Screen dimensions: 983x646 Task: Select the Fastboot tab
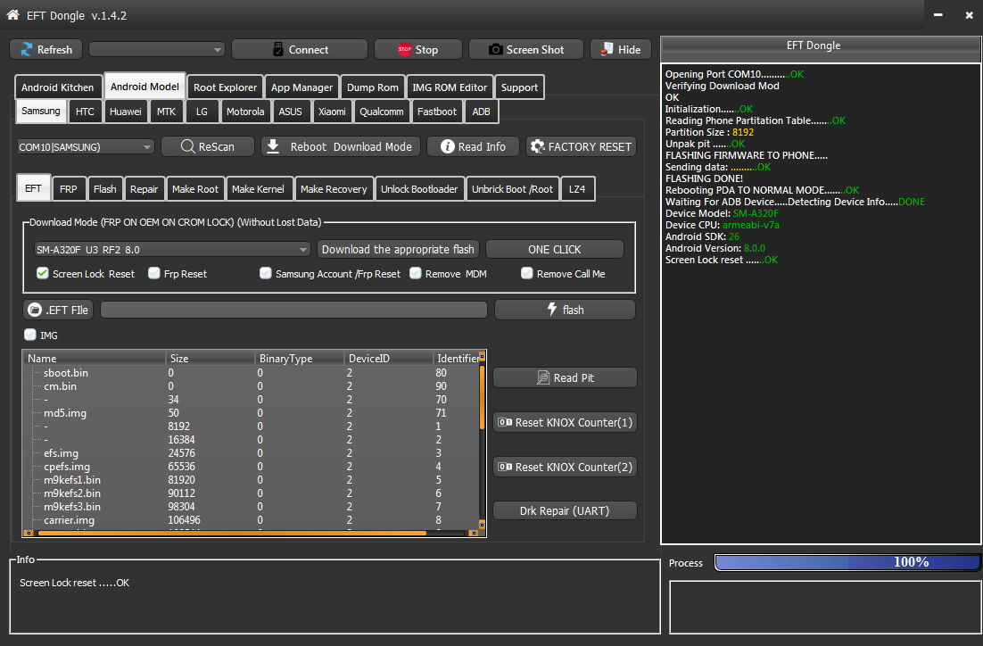coord(437,112)
